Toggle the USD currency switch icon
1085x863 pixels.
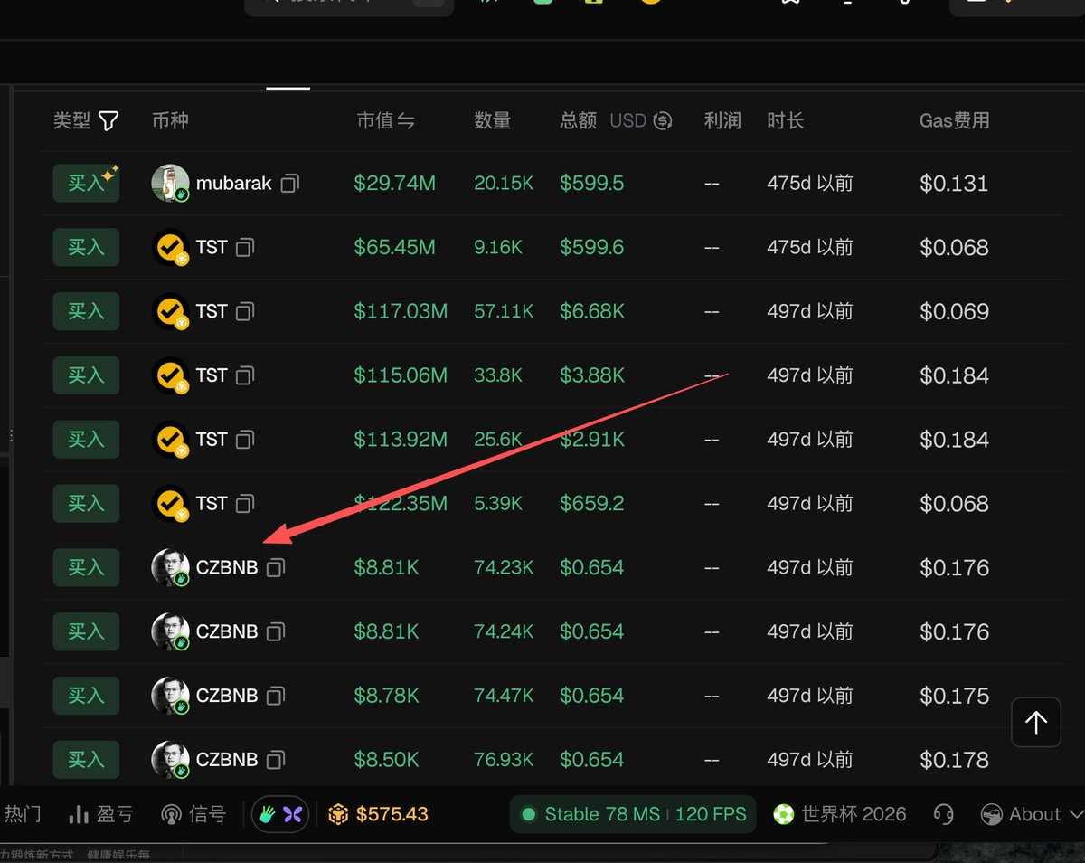[x=663, y=120]
